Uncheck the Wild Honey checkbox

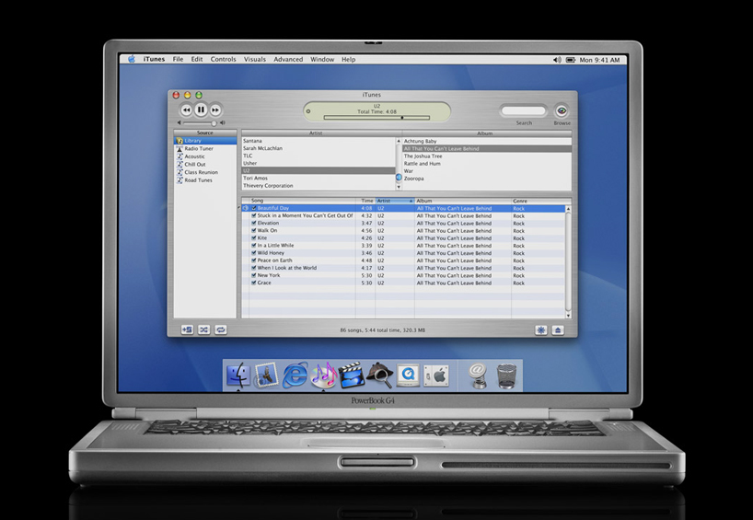[x=253, y=253]
